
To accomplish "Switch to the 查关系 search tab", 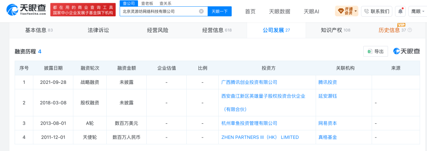I will click(x=165, y=4).
